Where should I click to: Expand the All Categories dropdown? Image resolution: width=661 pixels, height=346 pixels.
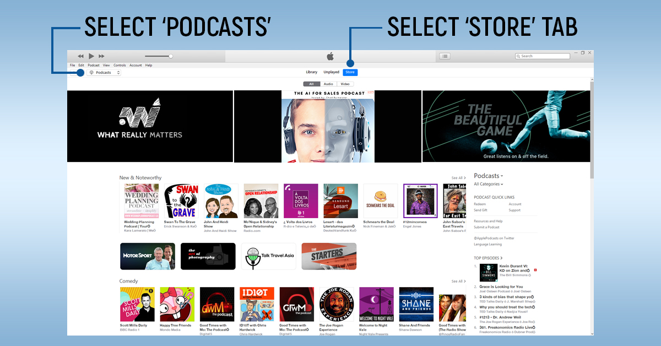tap(489, 184)
